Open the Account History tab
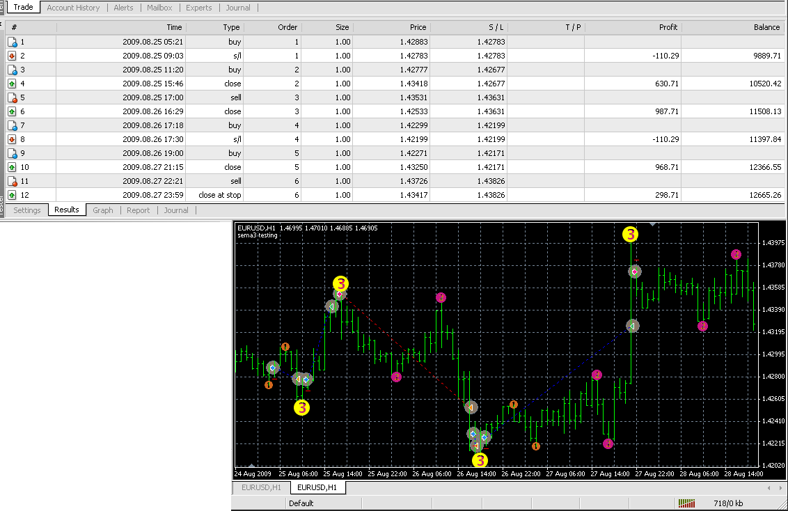 click(73, 8)
